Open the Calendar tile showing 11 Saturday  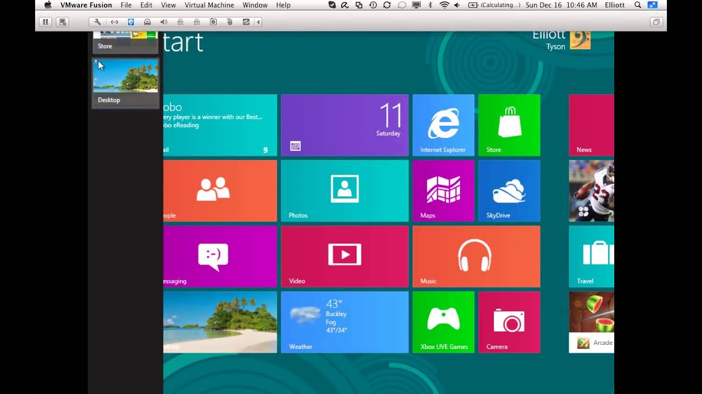point(344,125)
